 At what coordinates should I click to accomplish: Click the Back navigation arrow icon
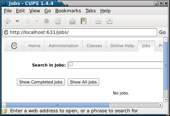(8, 21)
